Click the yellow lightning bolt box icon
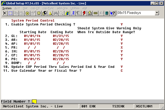The width and height of the screenshot is (165, 110). coord(90,13)
